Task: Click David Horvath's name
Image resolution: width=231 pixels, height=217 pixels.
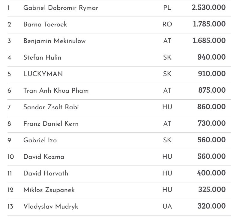Action: (x=46, y=173)
